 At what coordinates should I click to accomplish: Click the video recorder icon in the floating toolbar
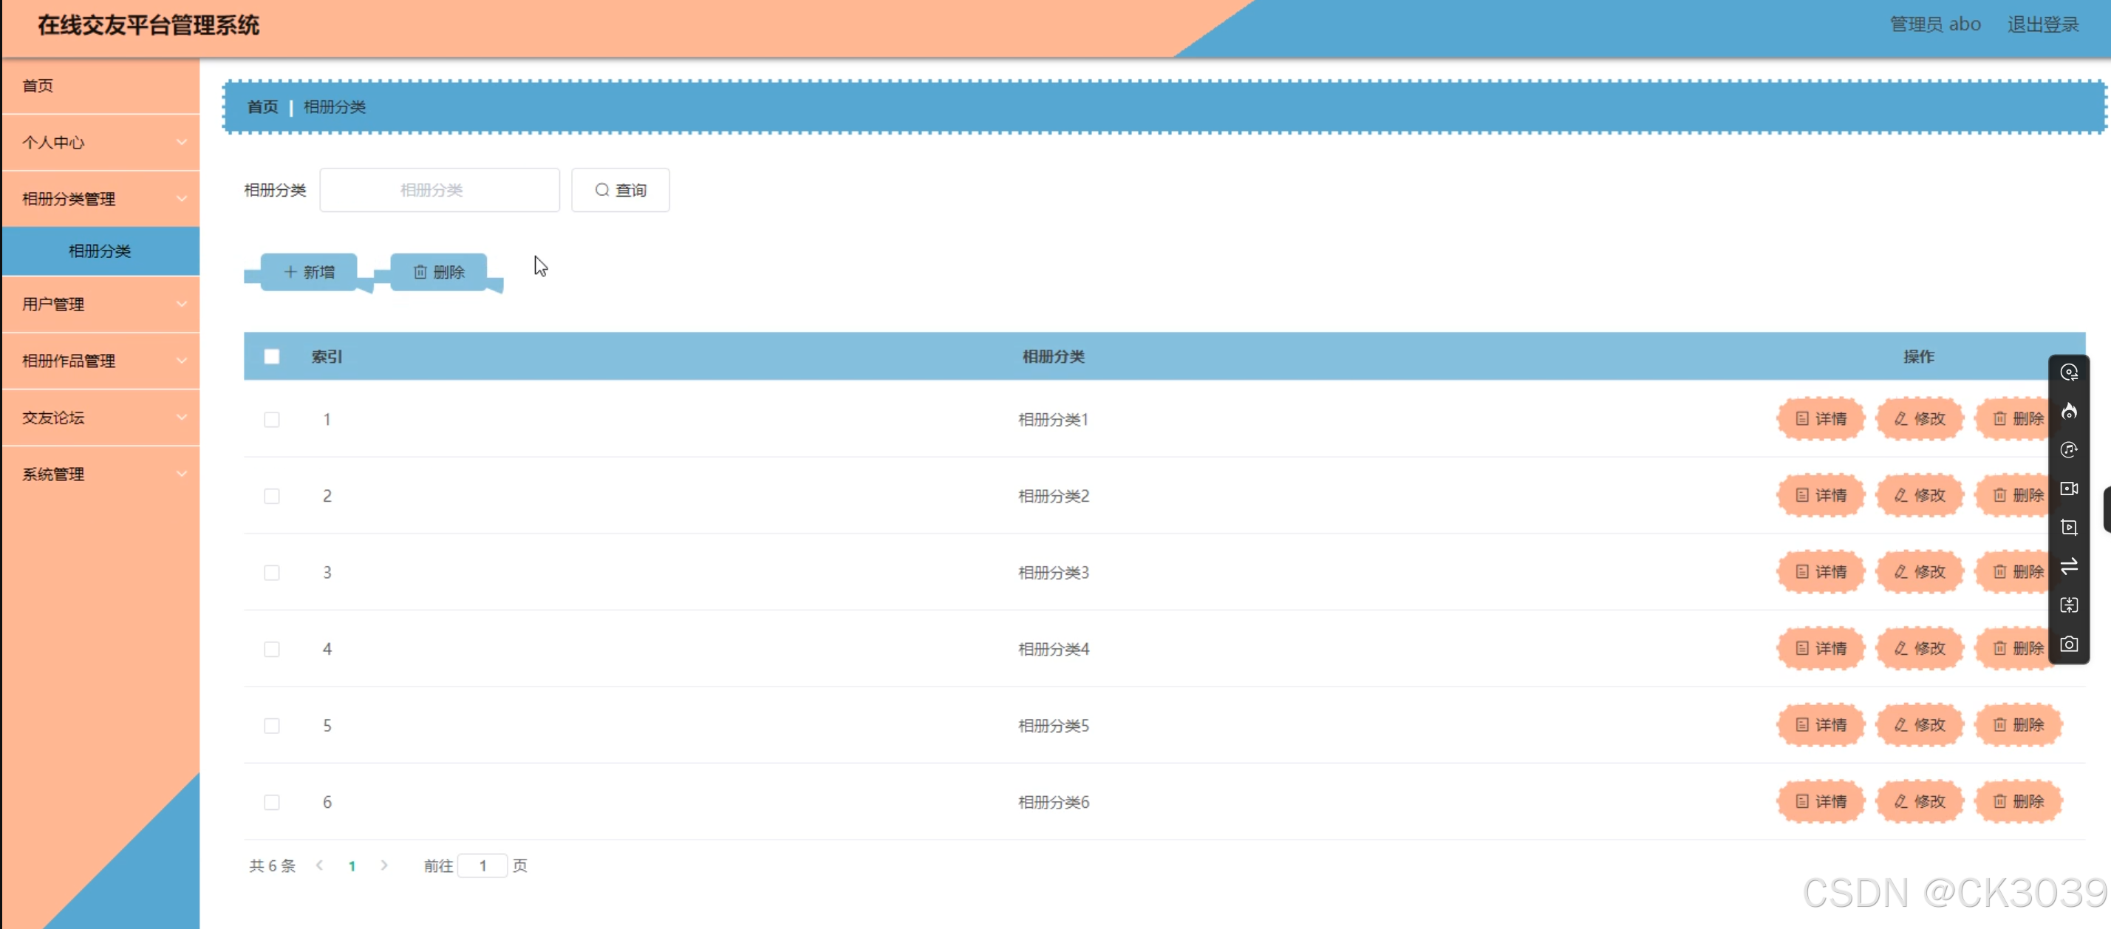[x=2068, y=489]
